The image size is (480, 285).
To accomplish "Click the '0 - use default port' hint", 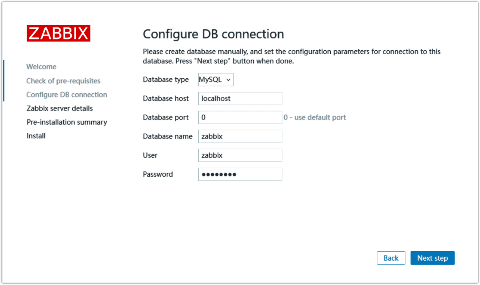I will pyautogui.click(x=315, y=117).
